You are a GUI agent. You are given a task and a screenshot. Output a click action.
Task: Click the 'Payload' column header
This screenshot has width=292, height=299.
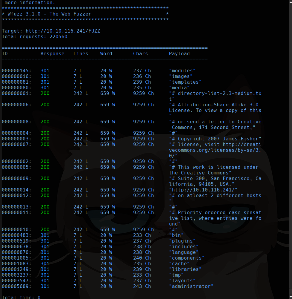(179, 53)
